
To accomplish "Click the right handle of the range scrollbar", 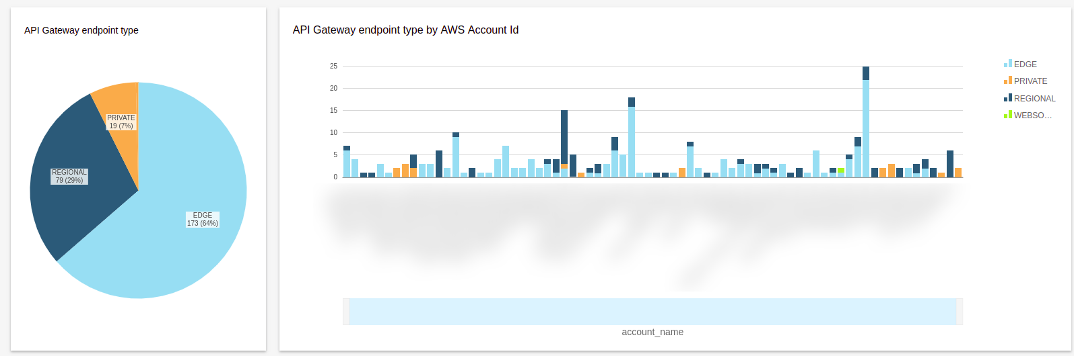I will point(960,312).
